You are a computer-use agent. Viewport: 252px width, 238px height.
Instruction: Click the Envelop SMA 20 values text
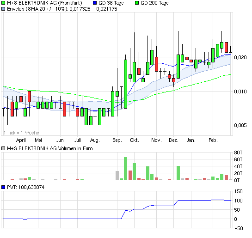62,9
